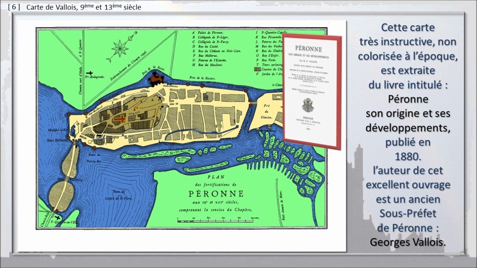This screenshot has width=477, height=268.
Task: Click the caption line 'son origine et ses'
Action: 408,114
